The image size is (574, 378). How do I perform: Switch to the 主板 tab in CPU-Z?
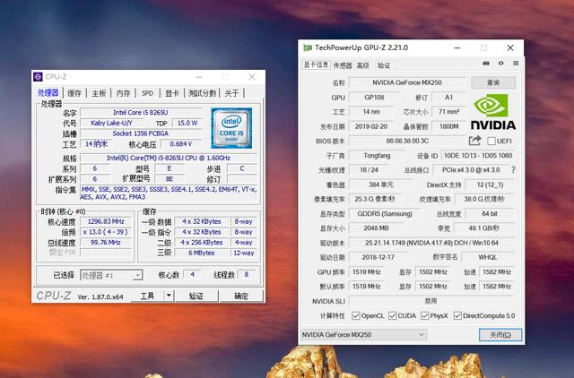click(x=99, y=93)
